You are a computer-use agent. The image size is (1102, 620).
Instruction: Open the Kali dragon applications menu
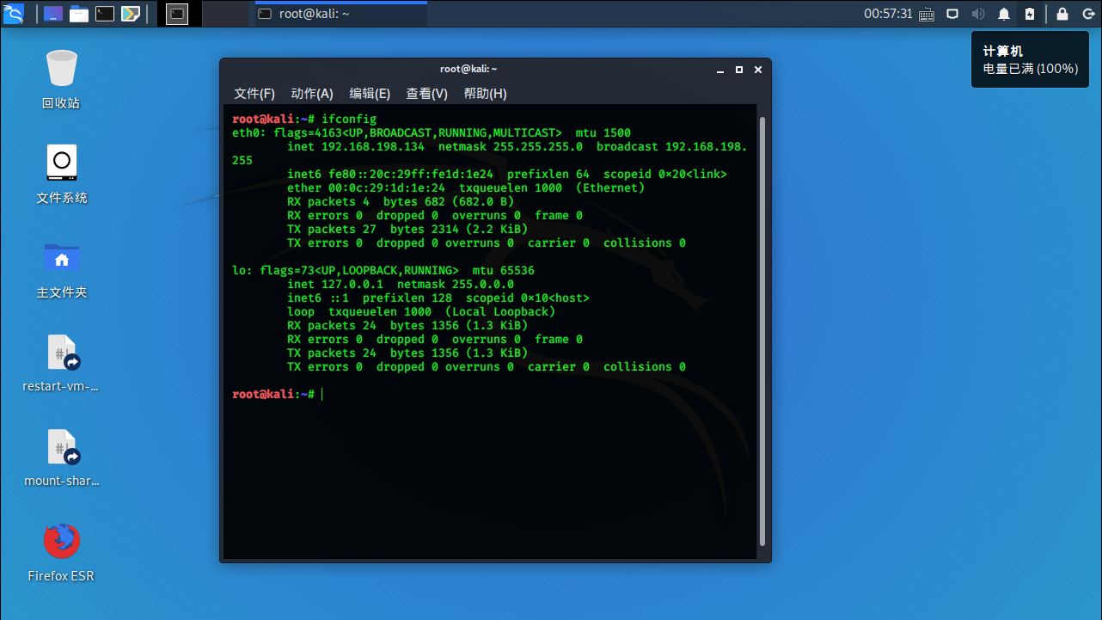tap(13, 13)
